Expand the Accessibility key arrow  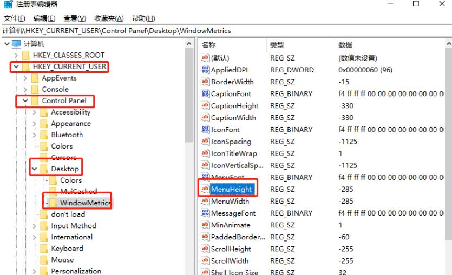pos(34,112)
